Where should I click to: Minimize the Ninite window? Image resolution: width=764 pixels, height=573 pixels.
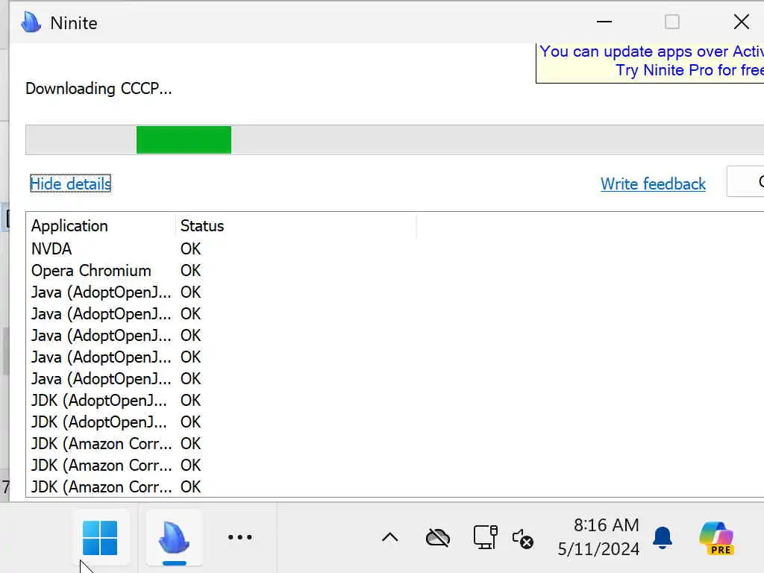(604, 22)
